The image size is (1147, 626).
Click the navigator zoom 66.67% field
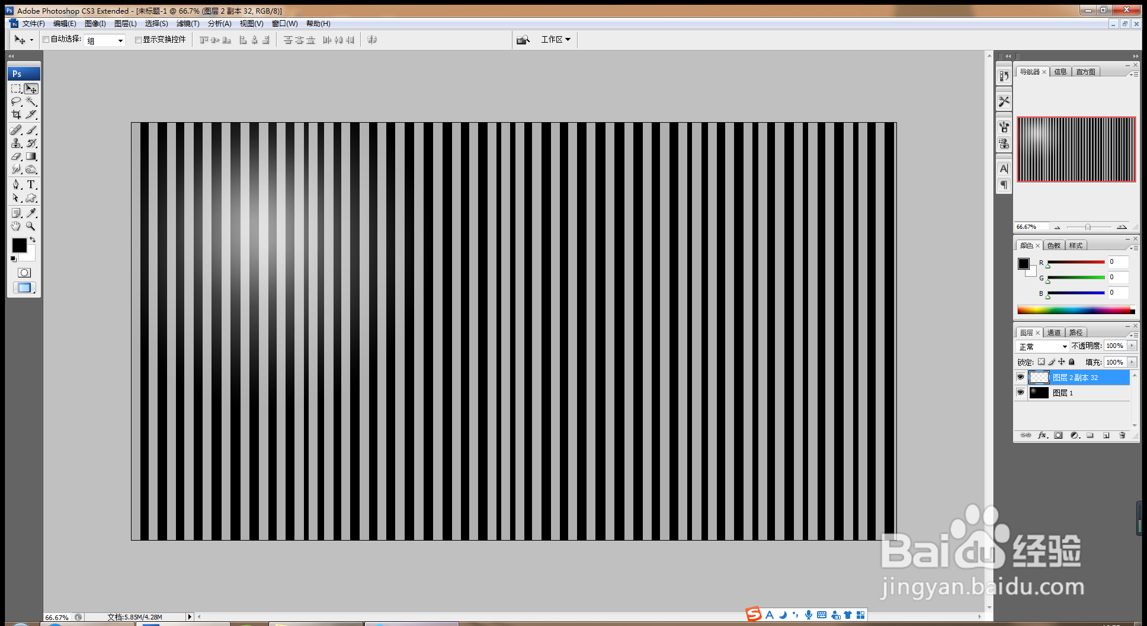point(1031,227)
